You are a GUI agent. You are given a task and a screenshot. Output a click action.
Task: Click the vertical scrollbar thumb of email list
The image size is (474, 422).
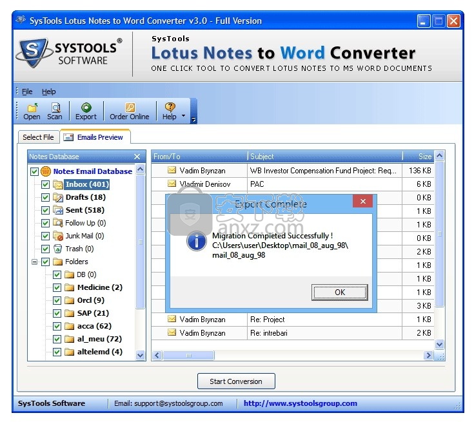(440, 235)
